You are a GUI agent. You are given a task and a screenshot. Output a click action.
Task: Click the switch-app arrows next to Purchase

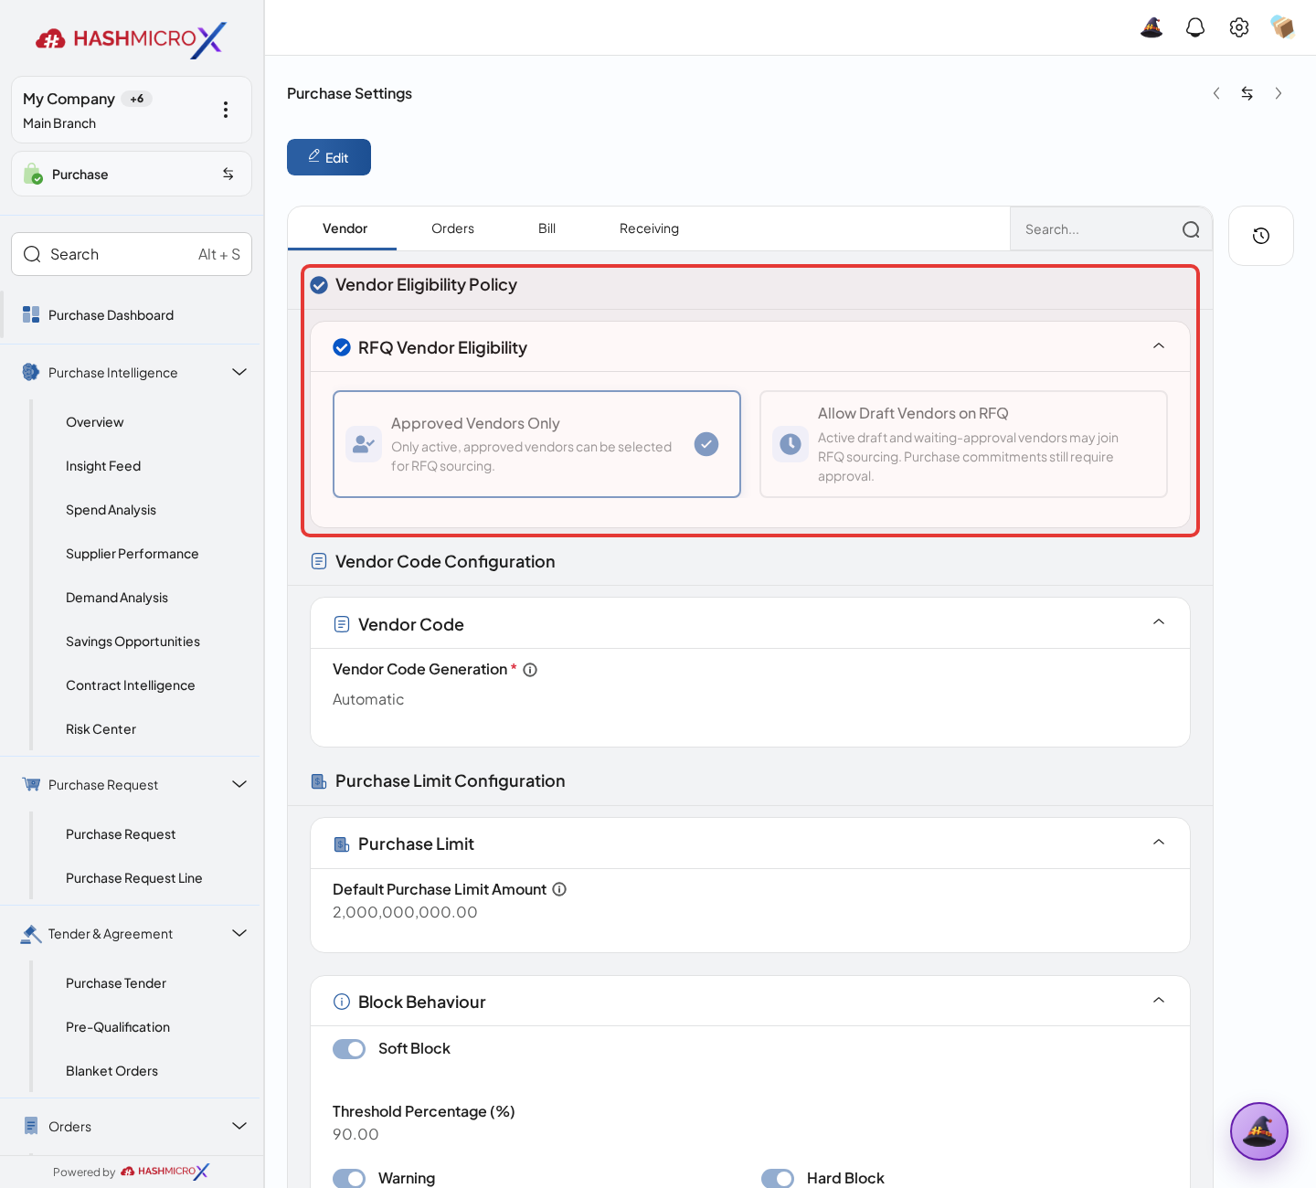coord(228,174)
